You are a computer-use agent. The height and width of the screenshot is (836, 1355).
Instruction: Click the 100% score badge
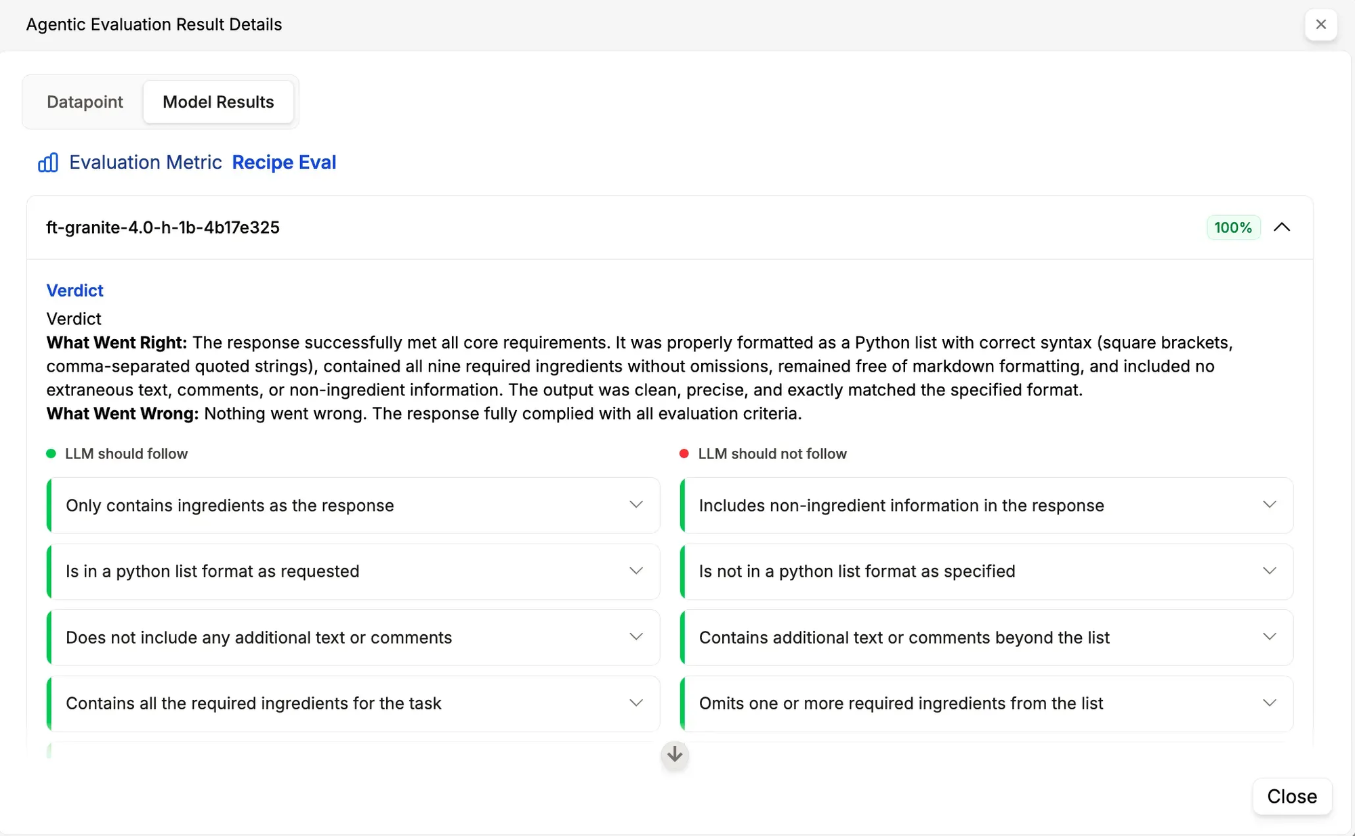click(x=1232, y=227)
